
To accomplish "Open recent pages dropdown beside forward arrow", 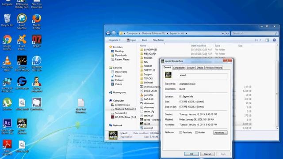I will [x=118, y=34].
